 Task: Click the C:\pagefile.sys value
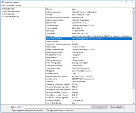tap(77, 100)
